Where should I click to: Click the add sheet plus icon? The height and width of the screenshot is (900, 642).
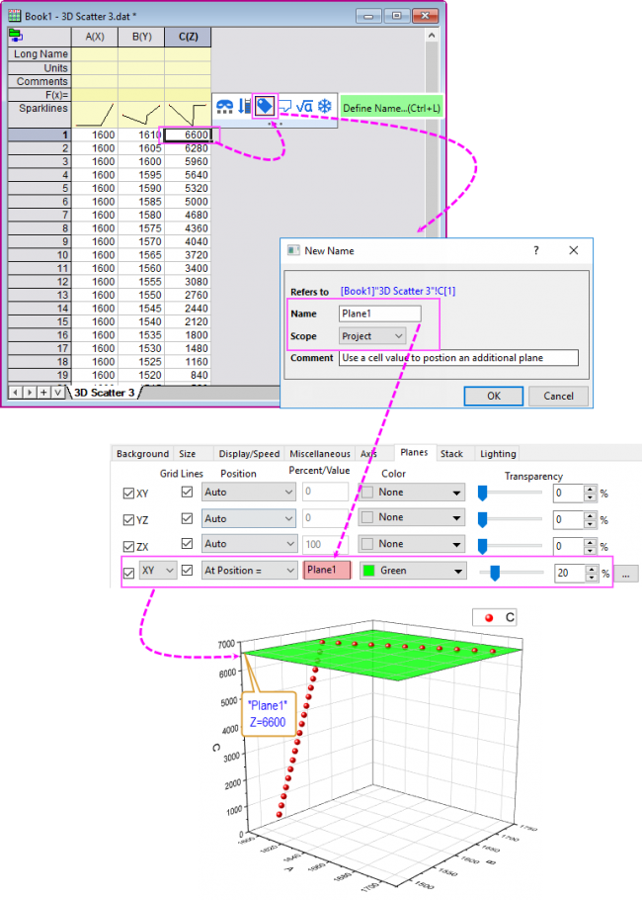pos(42,393)
